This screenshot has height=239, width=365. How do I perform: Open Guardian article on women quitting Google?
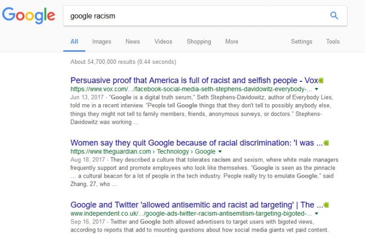pyautogui.click(x=196, y=143)
